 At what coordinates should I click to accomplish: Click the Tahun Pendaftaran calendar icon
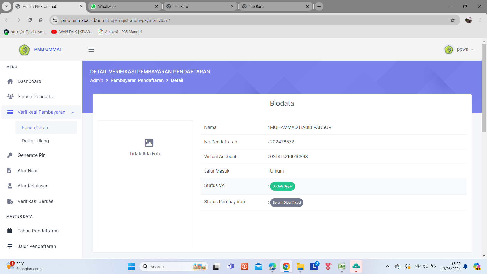(x=10, y=231)
